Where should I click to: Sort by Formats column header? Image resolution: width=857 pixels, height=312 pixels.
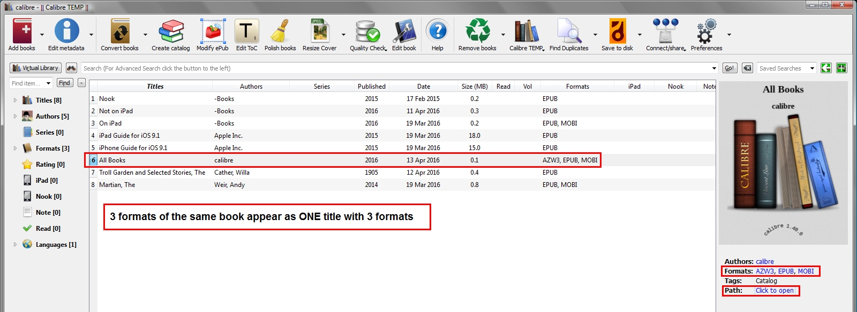[577, 86]
